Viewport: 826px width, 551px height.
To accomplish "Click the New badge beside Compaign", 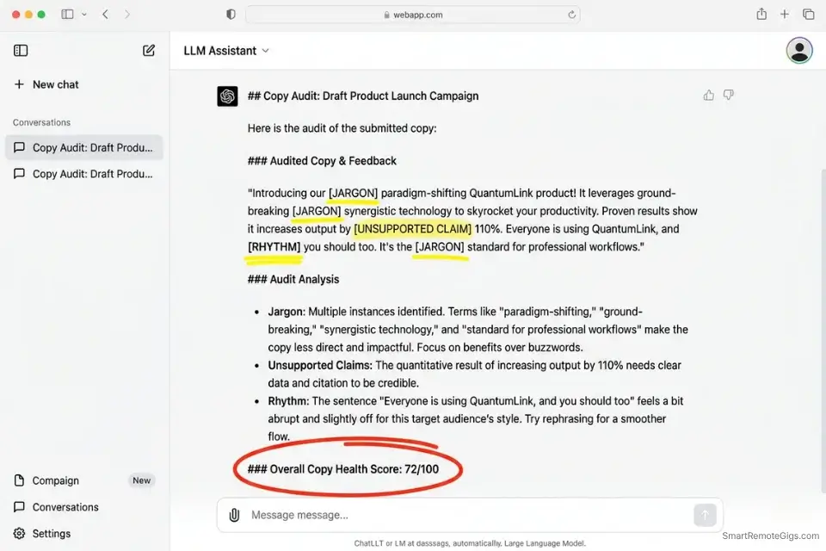I will (x=141, y=480).
